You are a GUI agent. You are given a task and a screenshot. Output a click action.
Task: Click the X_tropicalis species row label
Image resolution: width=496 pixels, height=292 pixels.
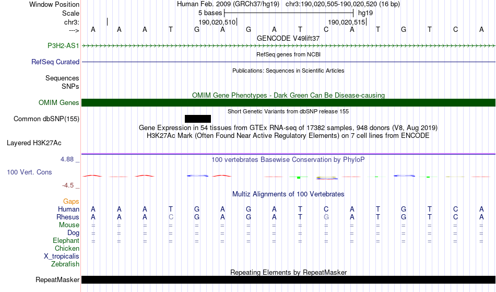(x=62, y=256)
